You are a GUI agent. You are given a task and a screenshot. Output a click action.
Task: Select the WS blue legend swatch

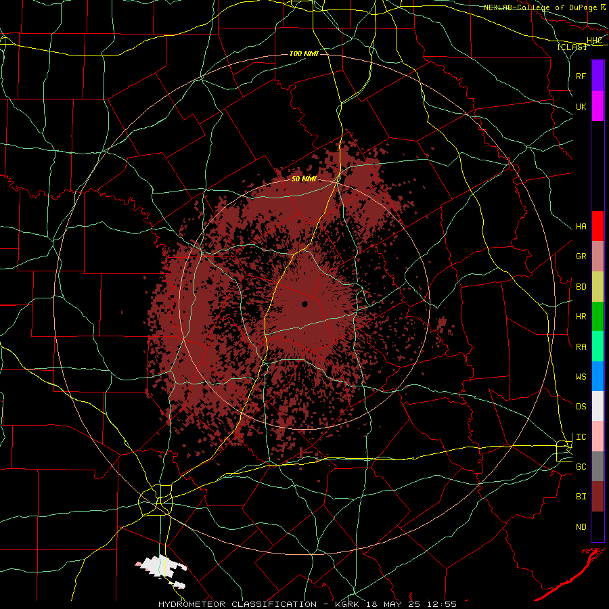pos(597,376)
